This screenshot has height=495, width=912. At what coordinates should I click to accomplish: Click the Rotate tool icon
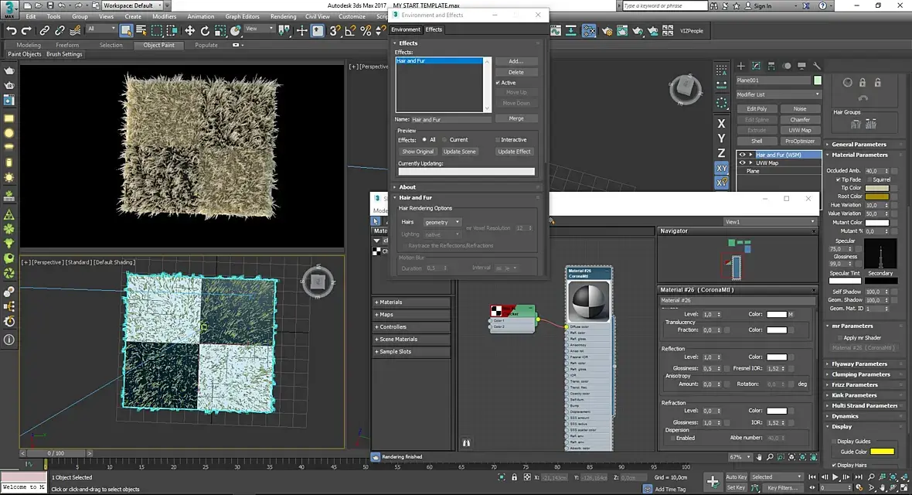pyautogui.click(x=206, y=31)
